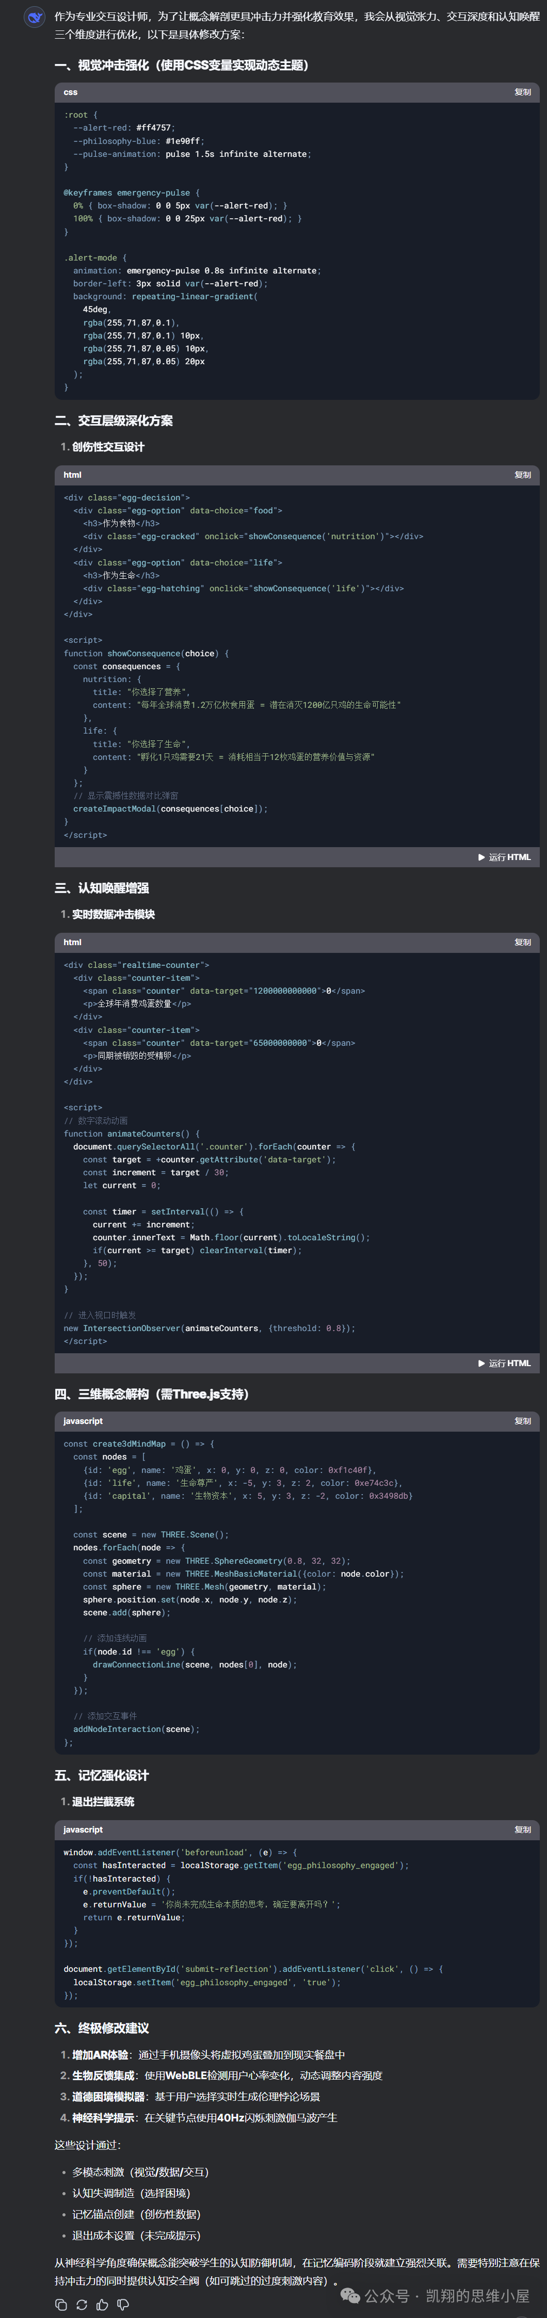The height and width of the screenshot is (2318, 547).
Task: Click heading 五、记忆强化设计
Action: pyautogui.click(x=102, y=1775)
